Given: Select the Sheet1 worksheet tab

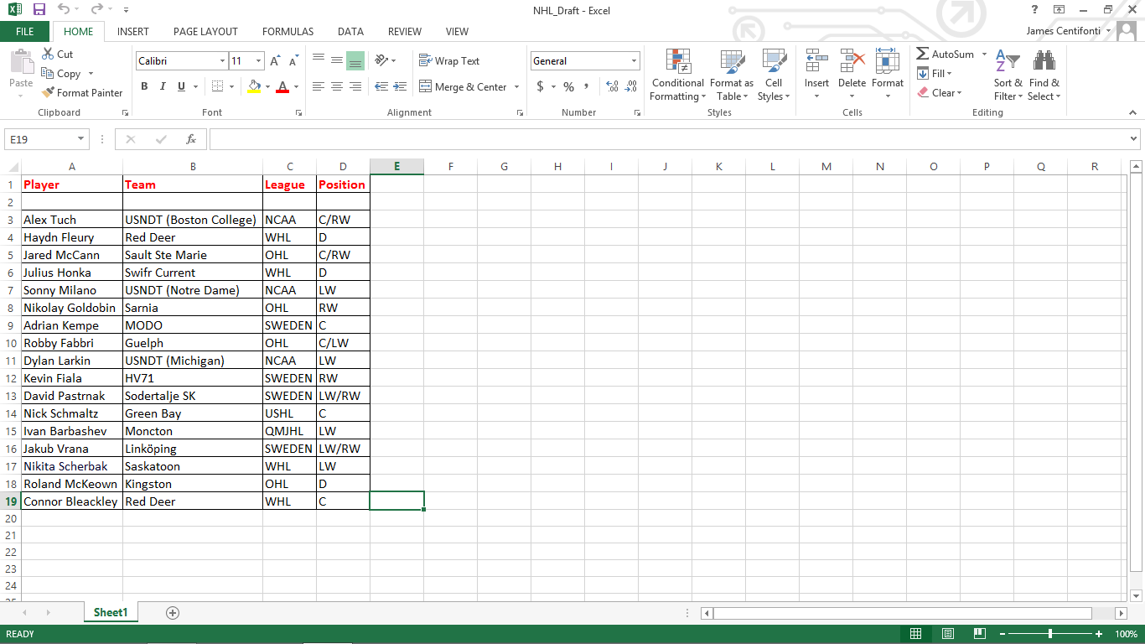Looking at the screenshot, I should [x=111, y=613].
